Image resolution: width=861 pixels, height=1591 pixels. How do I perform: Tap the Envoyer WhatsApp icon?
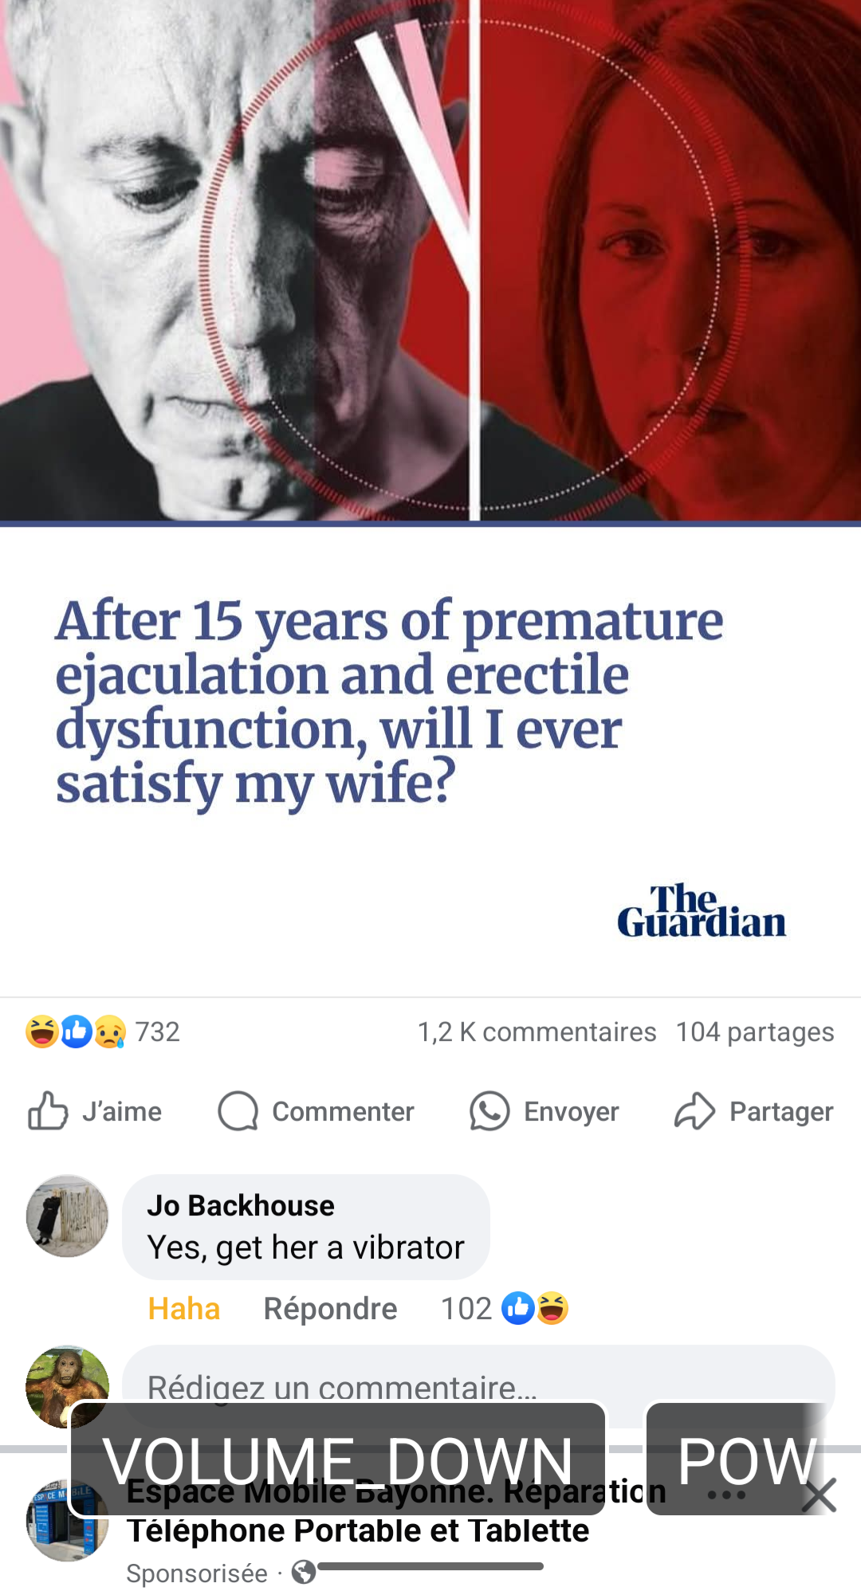pos(489,1110)
